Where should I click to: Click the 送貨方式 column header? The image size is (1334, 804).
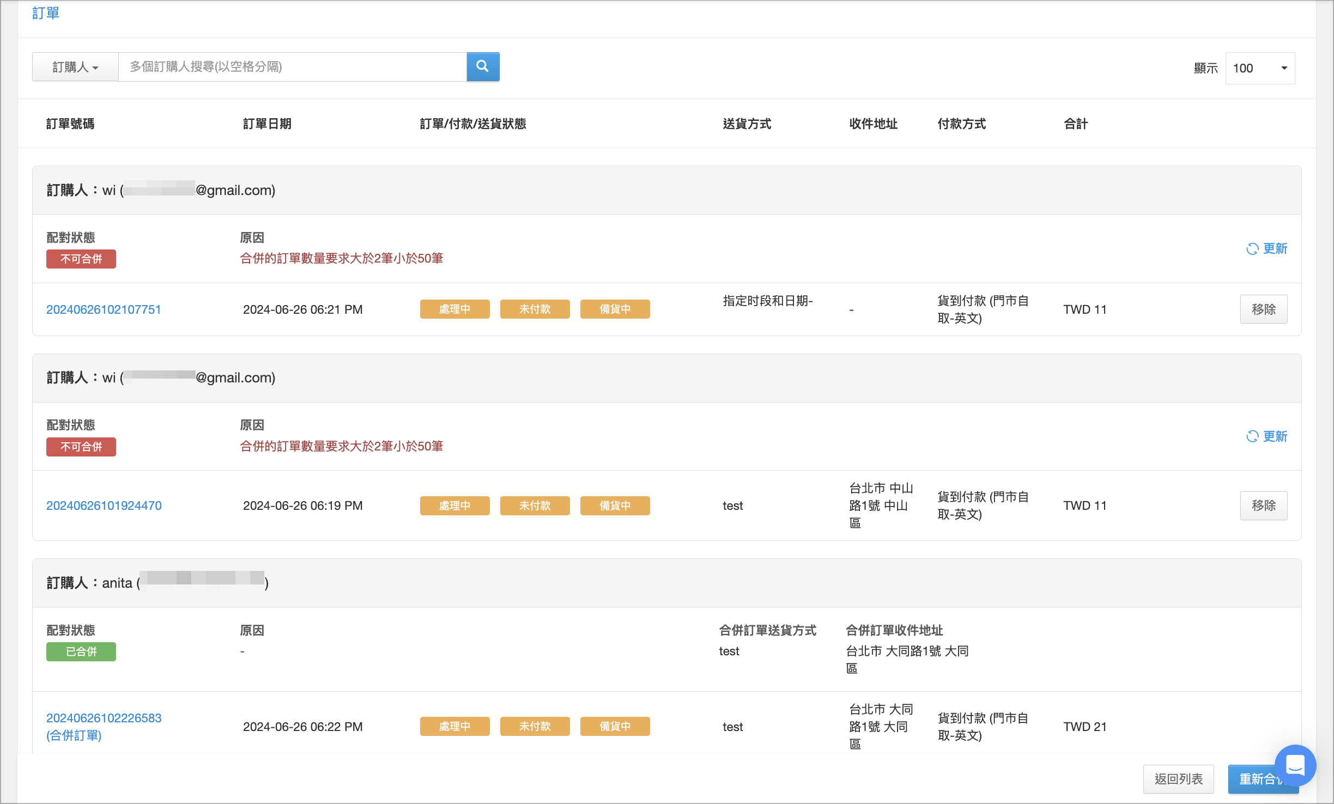(x=747, y=124)
